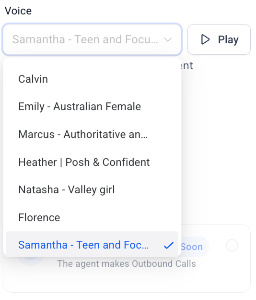Viewport: 256px width, 300px height.
Task: Click the round avatar icon on the Outbound card
Action: click(x=31, y=259)
